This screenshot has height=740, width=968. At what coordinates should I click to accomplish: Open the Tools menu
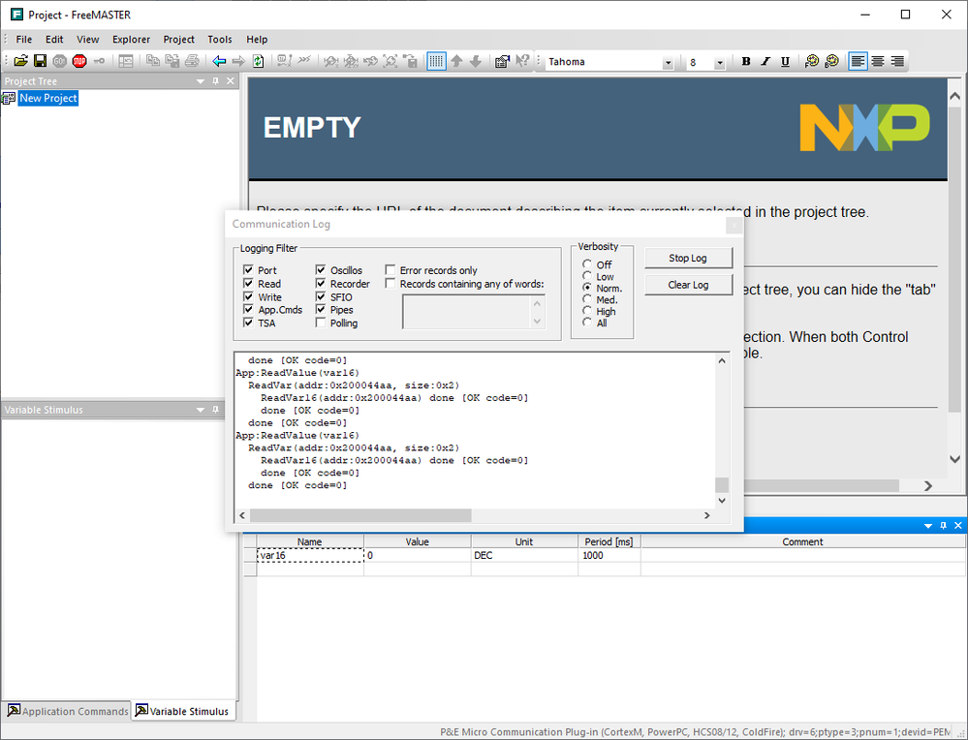(x=220, y=40)
